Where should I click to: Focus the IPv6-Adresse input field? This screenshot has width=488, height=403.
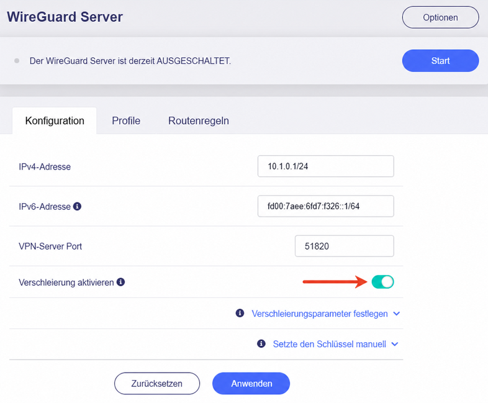(x=325, y=206)
